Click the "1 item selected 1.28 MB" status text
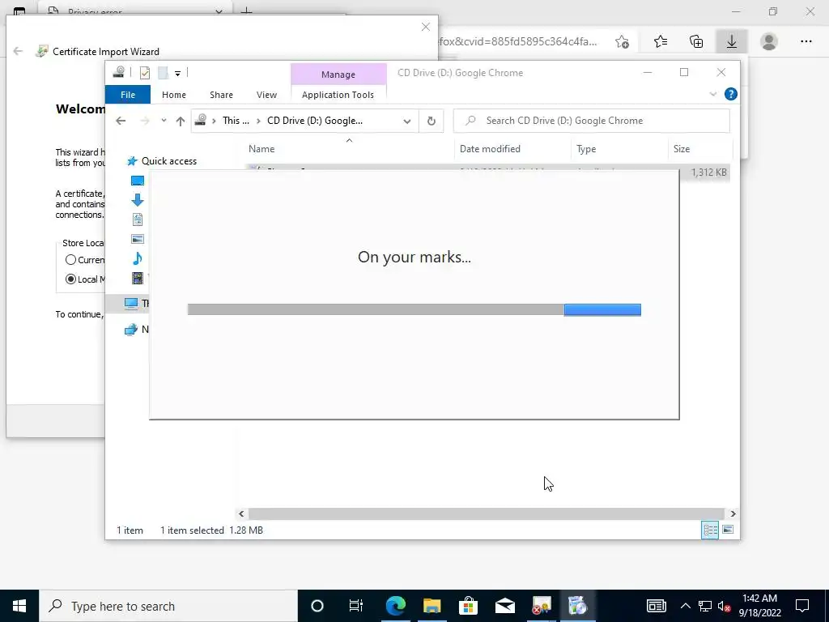Screen dimensions: 829x622 211,530
